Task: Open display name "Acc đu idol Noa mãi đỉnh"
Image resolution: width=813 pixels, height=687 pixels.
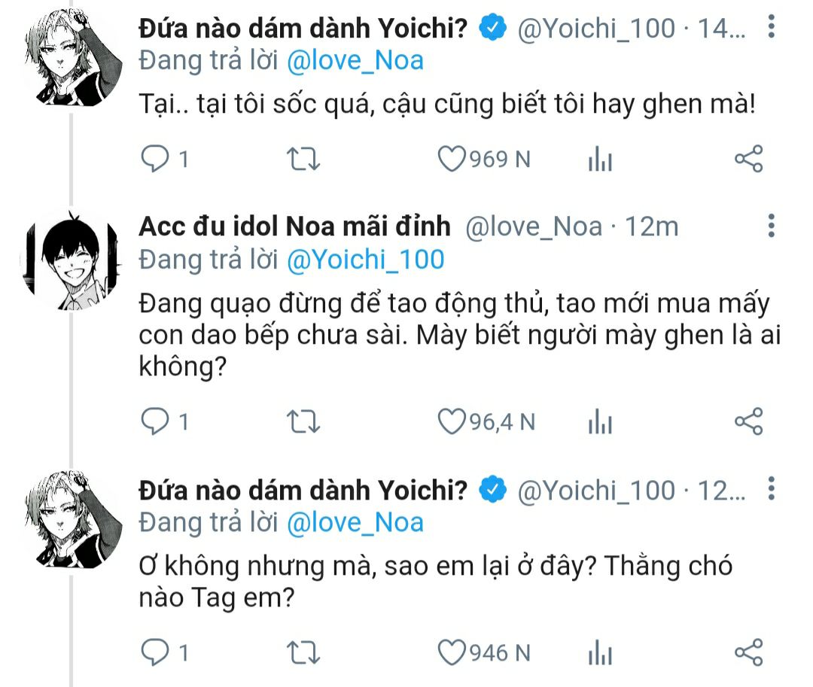Action: pyautogui.click(x=294, y=226)
